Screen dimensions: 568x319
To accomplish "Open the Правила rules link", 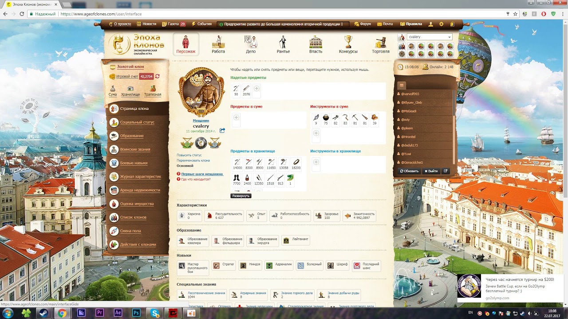I will point(414,24).
